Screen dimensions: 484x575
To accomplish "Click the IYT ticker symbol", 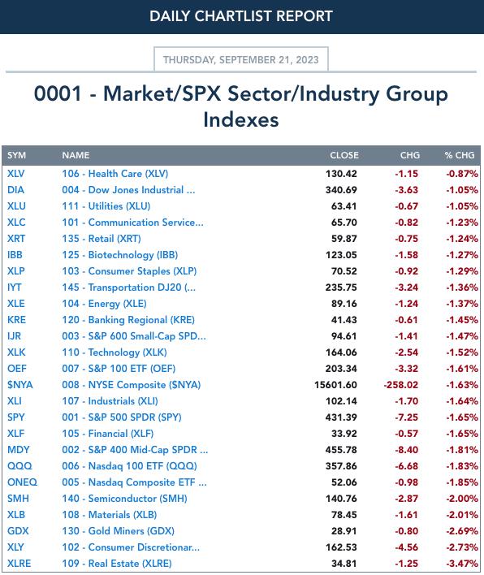I will tap(15, 287).
